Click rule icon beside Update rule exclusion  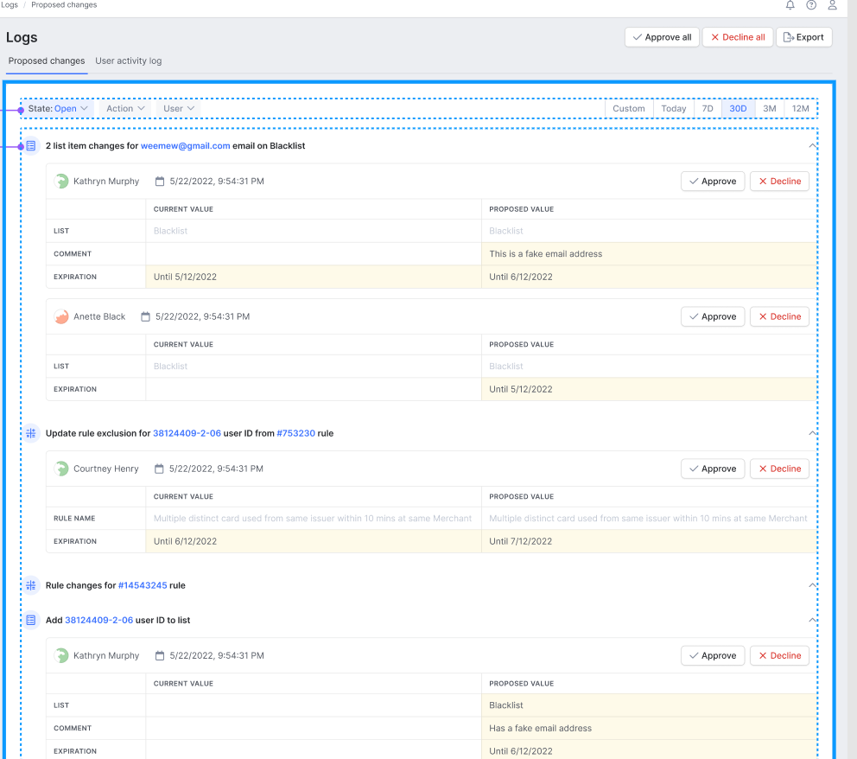click(31, 433)
